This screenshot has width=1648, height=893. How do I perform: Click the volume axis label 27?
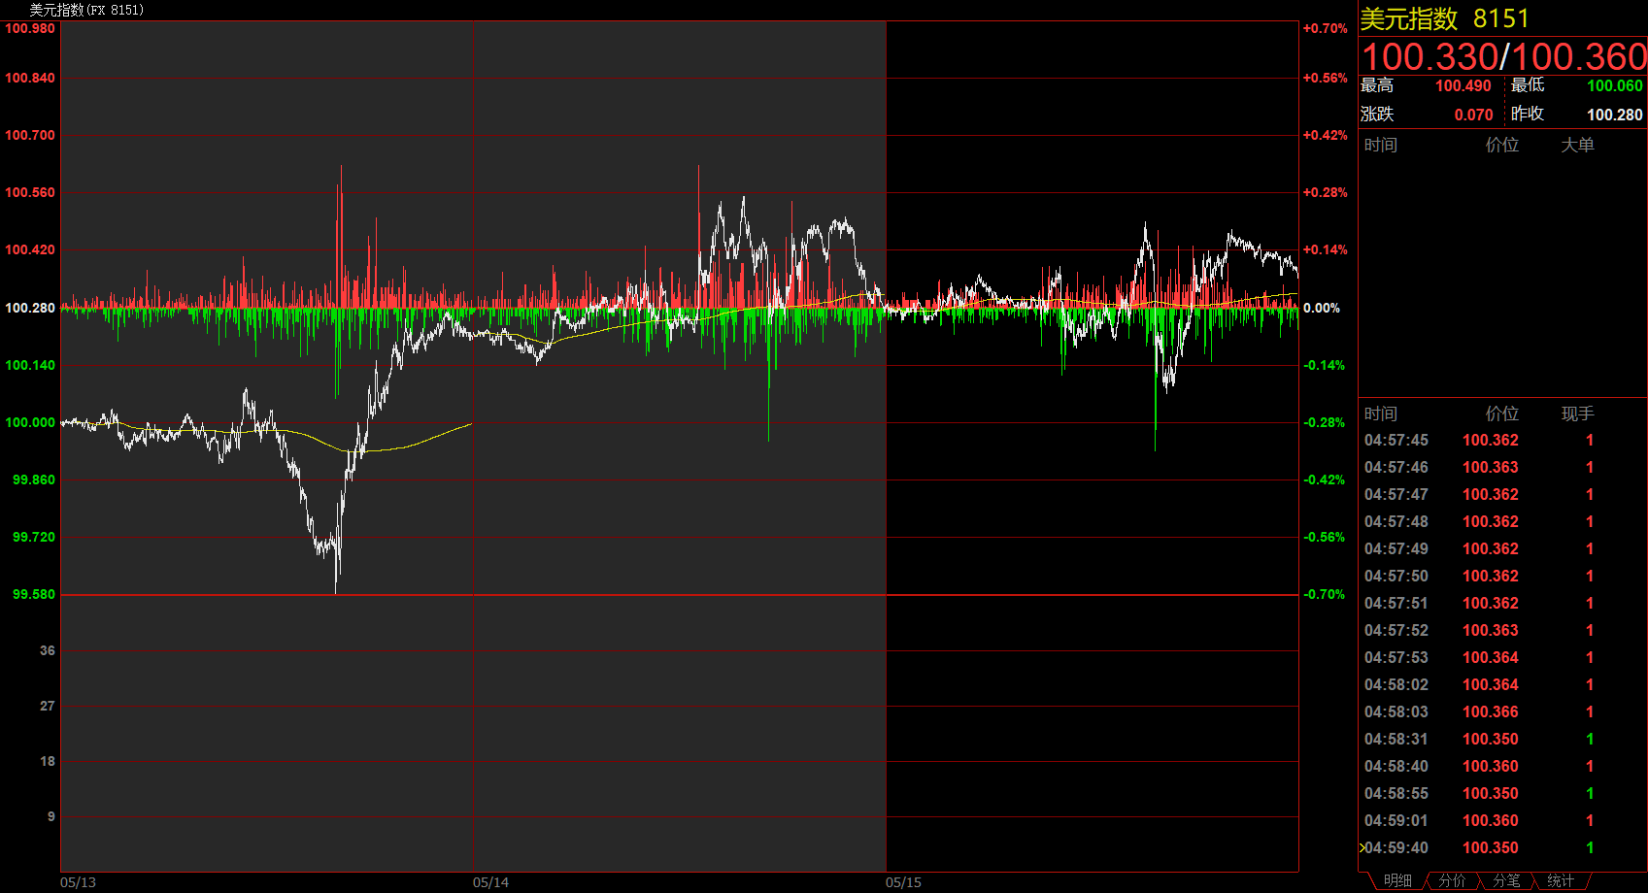48,706
